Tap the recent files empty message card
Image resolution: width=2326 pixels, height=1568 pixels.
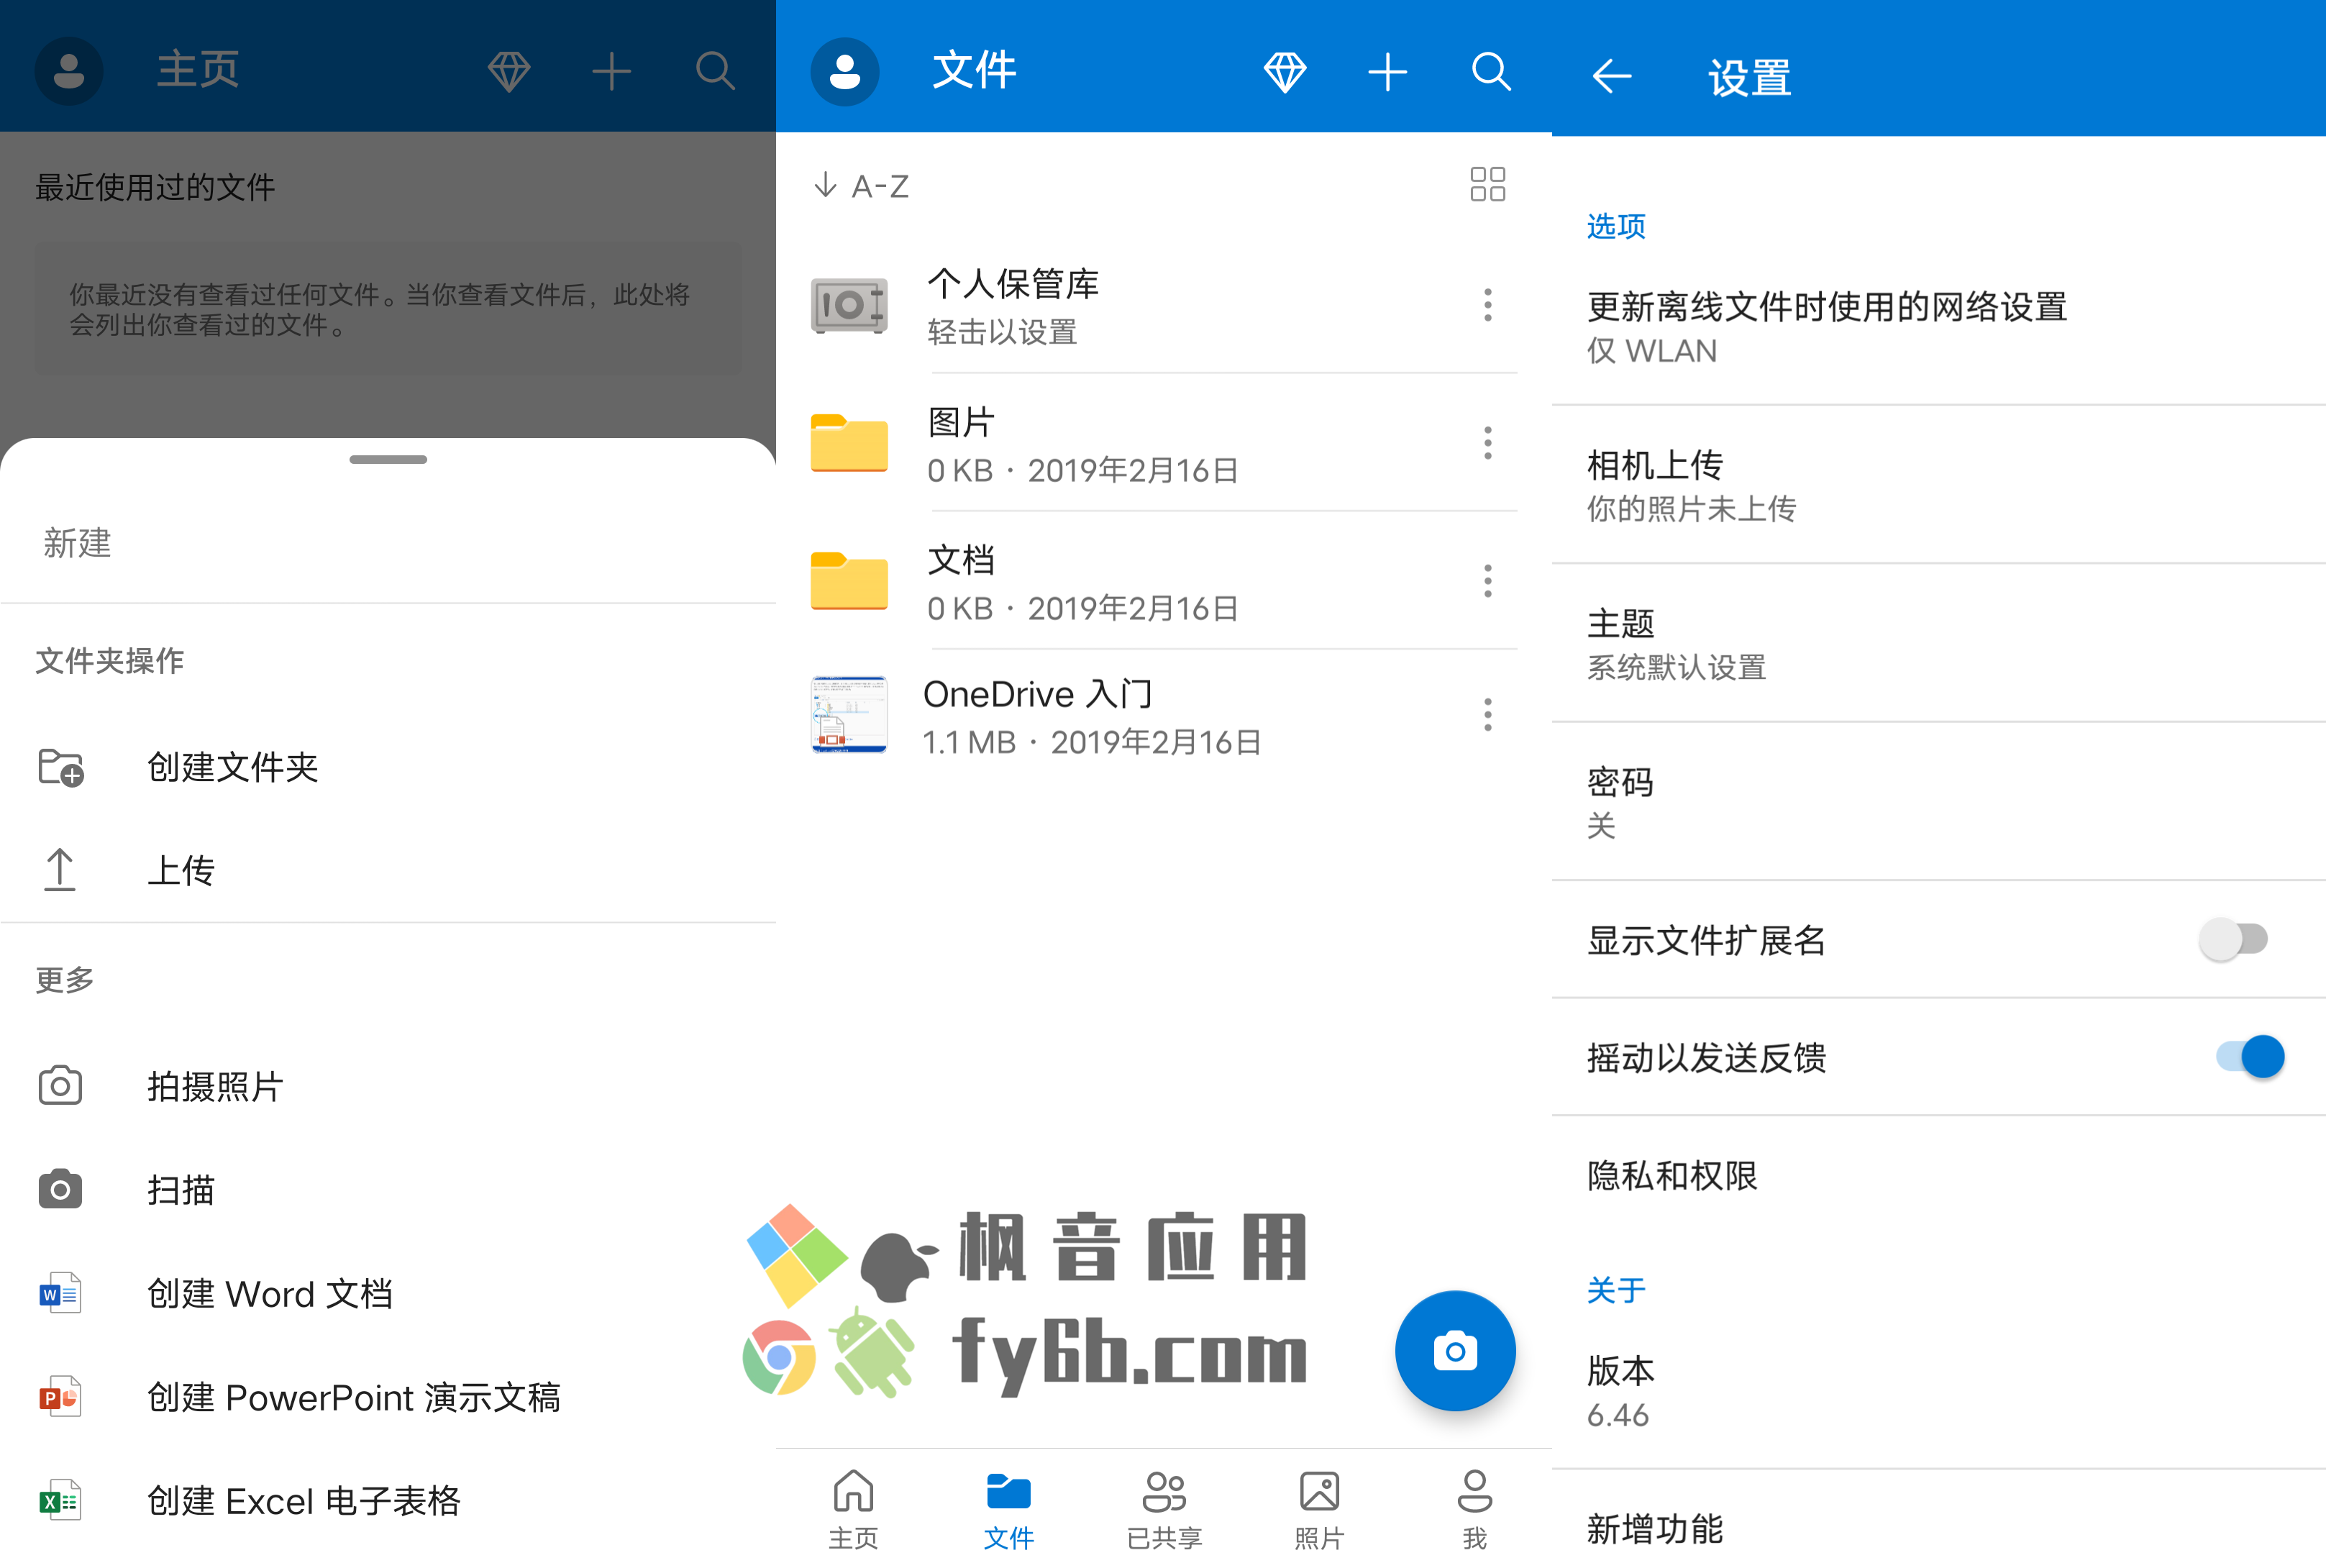click(388, 309)
